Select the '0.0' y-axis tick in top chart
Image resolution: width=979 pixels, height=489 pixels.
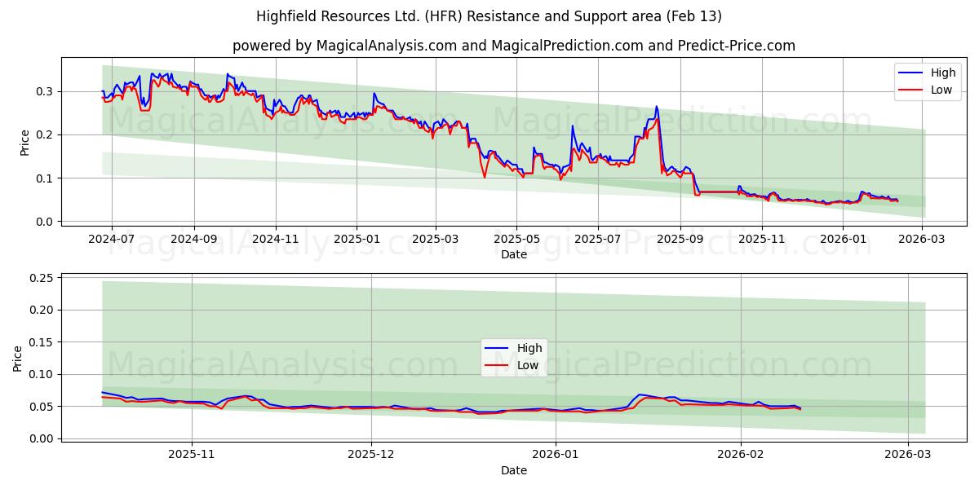point(45,222)
